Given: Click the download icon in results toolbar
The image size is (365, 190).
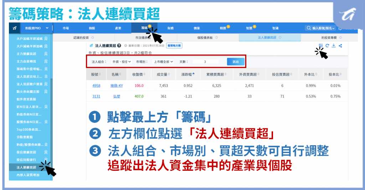Looking at the screenshot, I should coord(334,46).
